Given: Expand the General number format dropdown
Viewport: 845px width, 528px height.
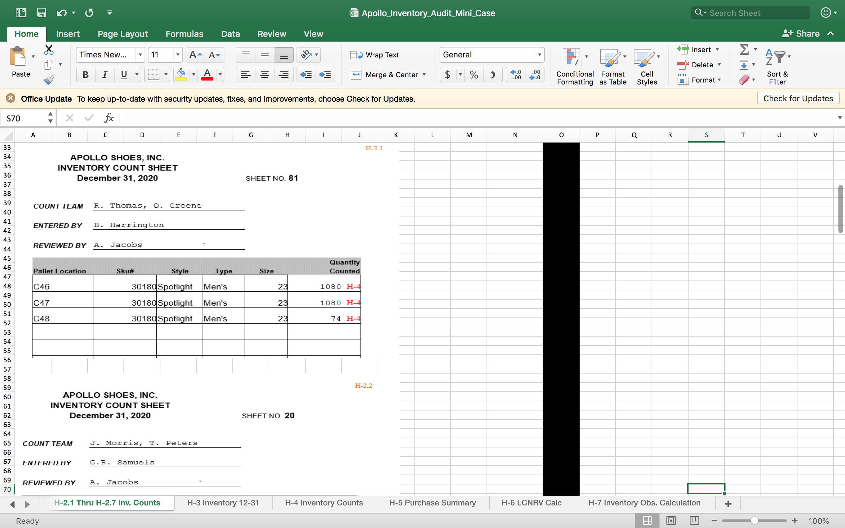Looking at the screenshot, I should click(x=539, y=55).
